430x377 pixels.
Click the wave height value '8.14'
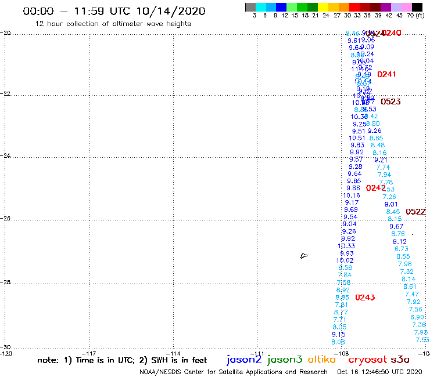pos(408,279)
